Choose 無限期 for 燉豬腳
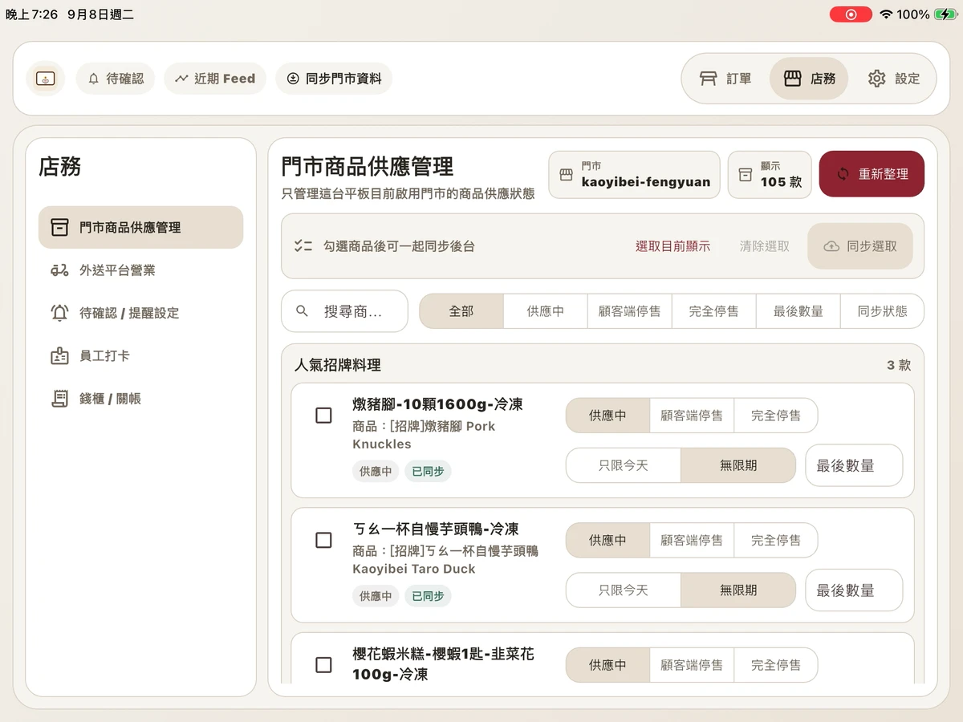 tap(738, 465)
